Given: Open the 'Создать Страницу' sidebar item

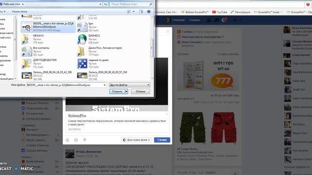Looking at the screenshot, I should point(37,145).
